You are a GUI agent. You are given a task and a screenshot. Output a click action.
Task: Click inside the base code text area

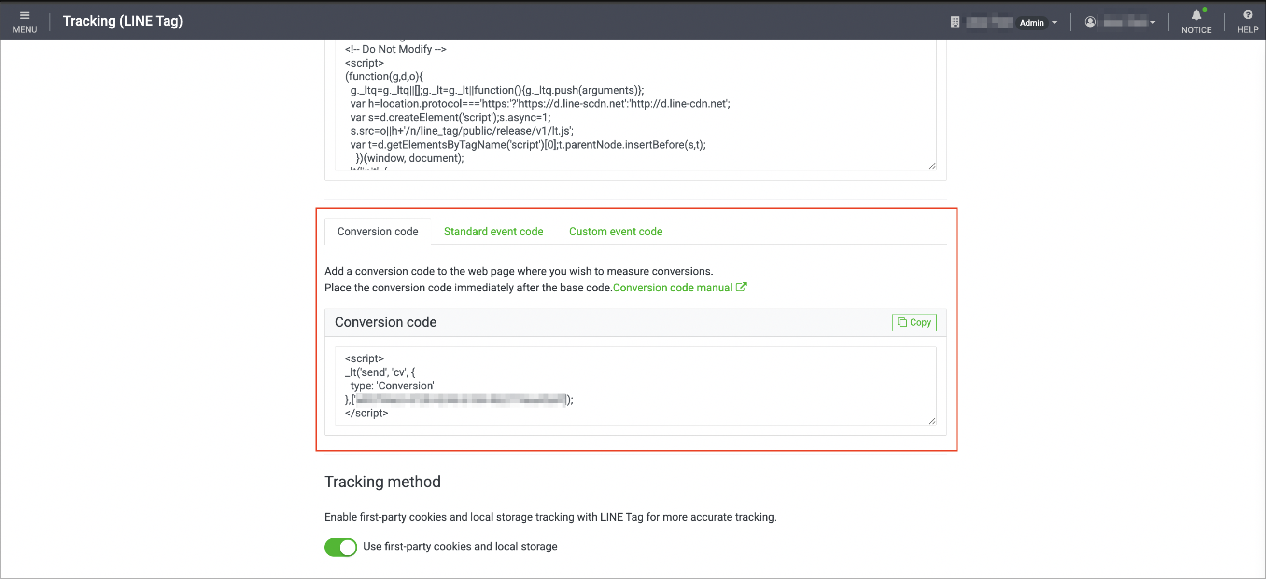click(635, 105)
